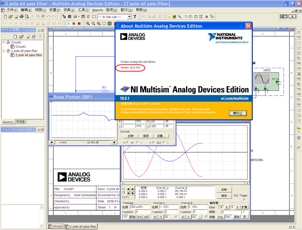Click the Print icon in main toolbar

pos(22,17)
